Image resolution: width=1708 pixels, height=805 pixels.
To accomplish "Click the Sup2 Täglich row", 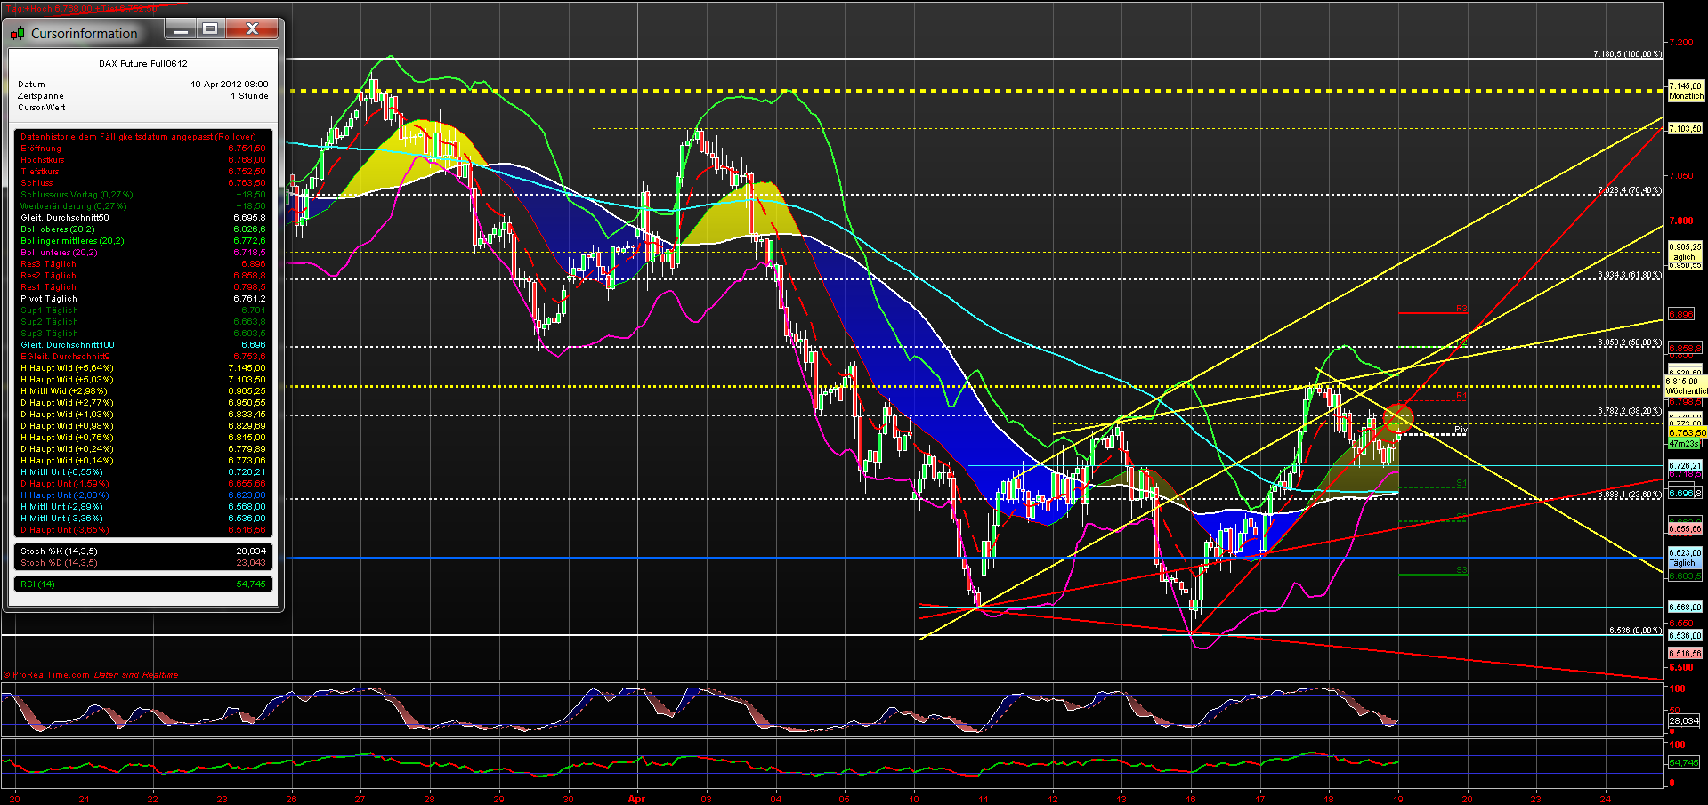I will [142, 322].
